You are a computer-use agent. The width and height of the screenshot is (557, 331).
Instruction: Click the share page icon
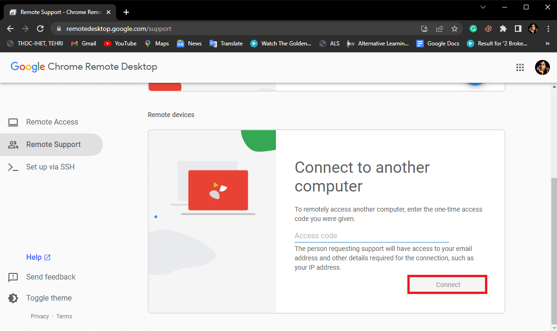[440, 29]
